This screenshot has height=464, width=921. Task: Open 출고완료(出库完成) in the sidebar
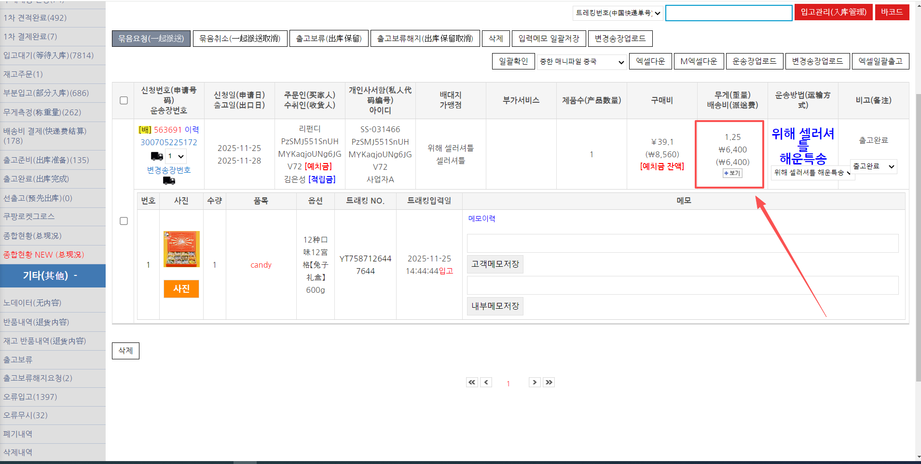click(36, 179)
